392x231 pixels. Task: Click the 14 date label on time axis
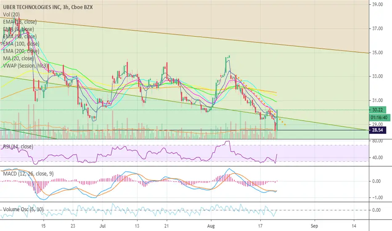pos(354,226)
